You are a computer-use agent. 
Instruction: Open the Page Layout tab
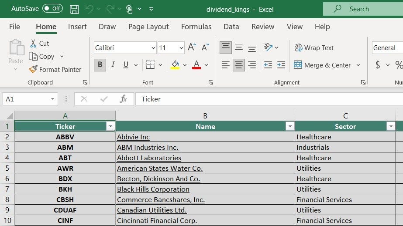pos(148,27)
